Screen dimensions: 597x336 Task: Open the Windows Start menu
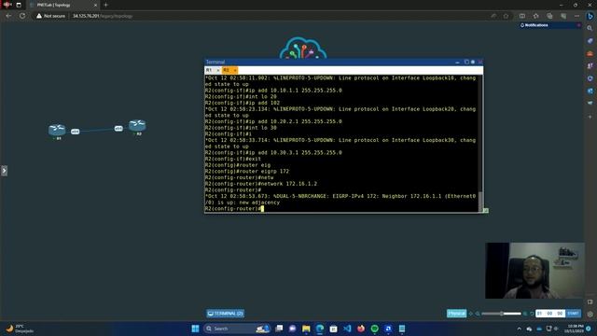click(195, 329)
